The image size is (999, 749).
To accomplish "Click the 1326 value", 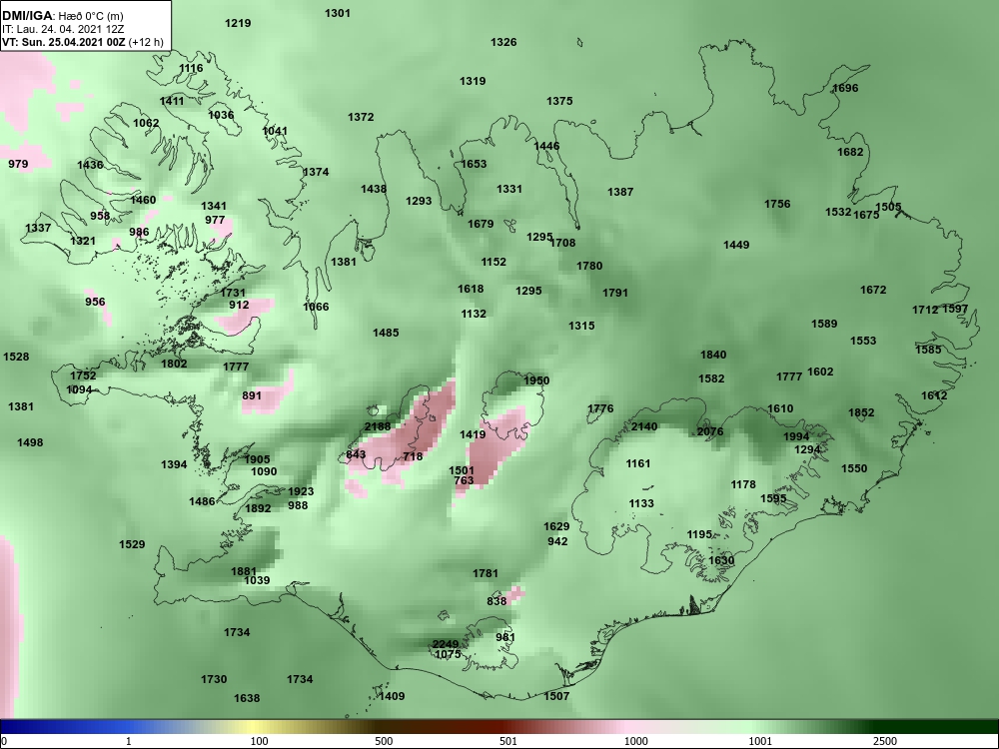I will (503, 42).
